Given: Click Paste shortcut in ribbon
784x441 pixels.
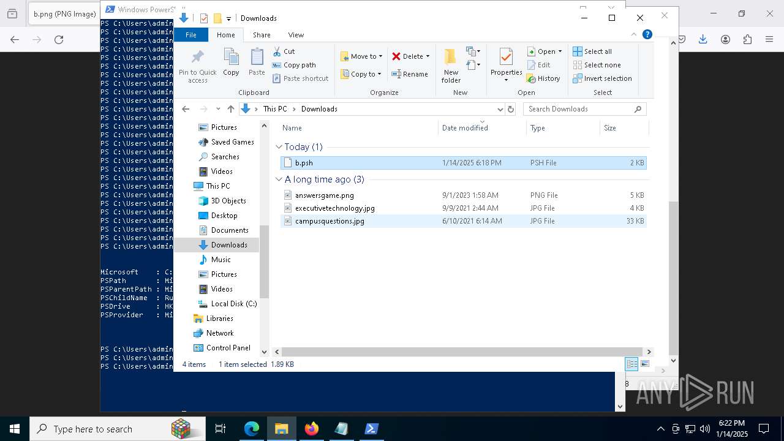Looking at the screenshot, I should point(300,78).
